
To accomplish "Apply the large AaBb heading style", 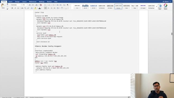I will (85, 7).
